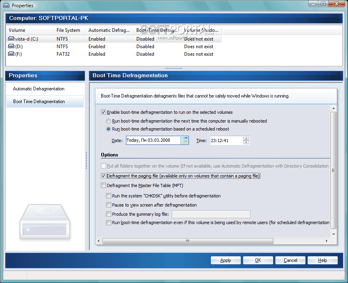
Task: Select the Boot Time Defragmentation page
Action: point(45,101)
